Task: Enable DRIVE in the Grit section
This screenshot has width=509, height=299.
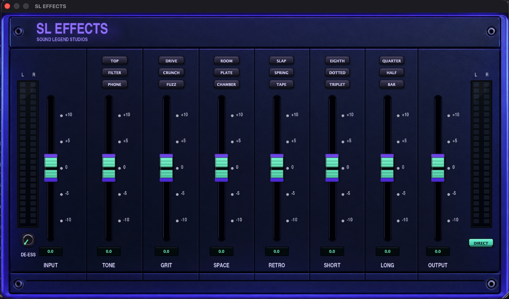Action: [171, 61]
